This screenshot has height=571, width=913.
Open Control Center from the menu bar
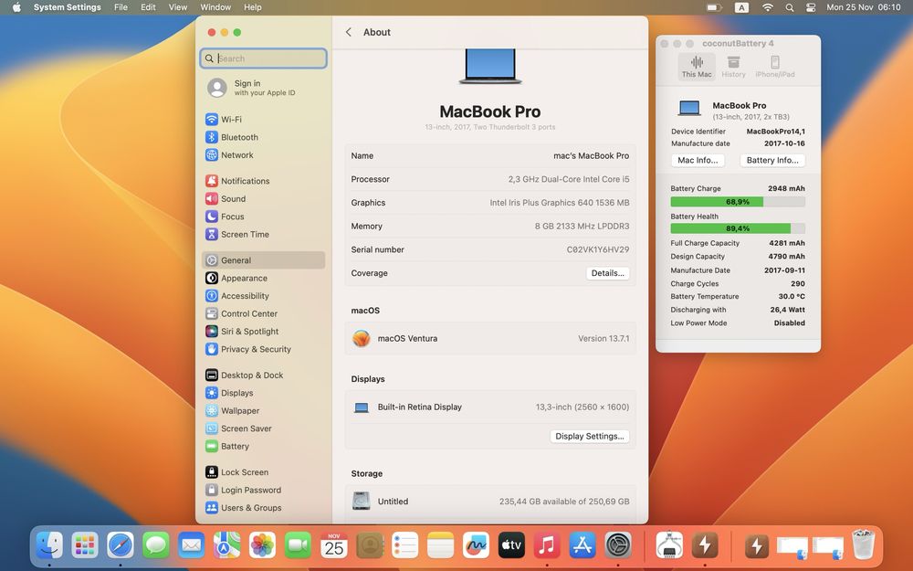click(x=810, y=7)
